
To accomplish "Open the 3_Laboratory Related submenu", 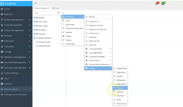I will [98, 57].
